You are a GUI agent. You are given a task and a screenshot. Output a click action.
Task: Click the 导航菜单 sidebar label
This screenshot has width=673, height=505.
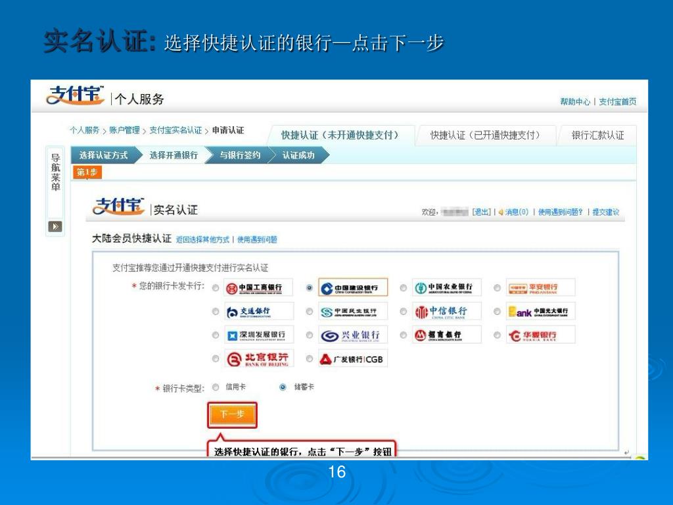click(55, 172)
